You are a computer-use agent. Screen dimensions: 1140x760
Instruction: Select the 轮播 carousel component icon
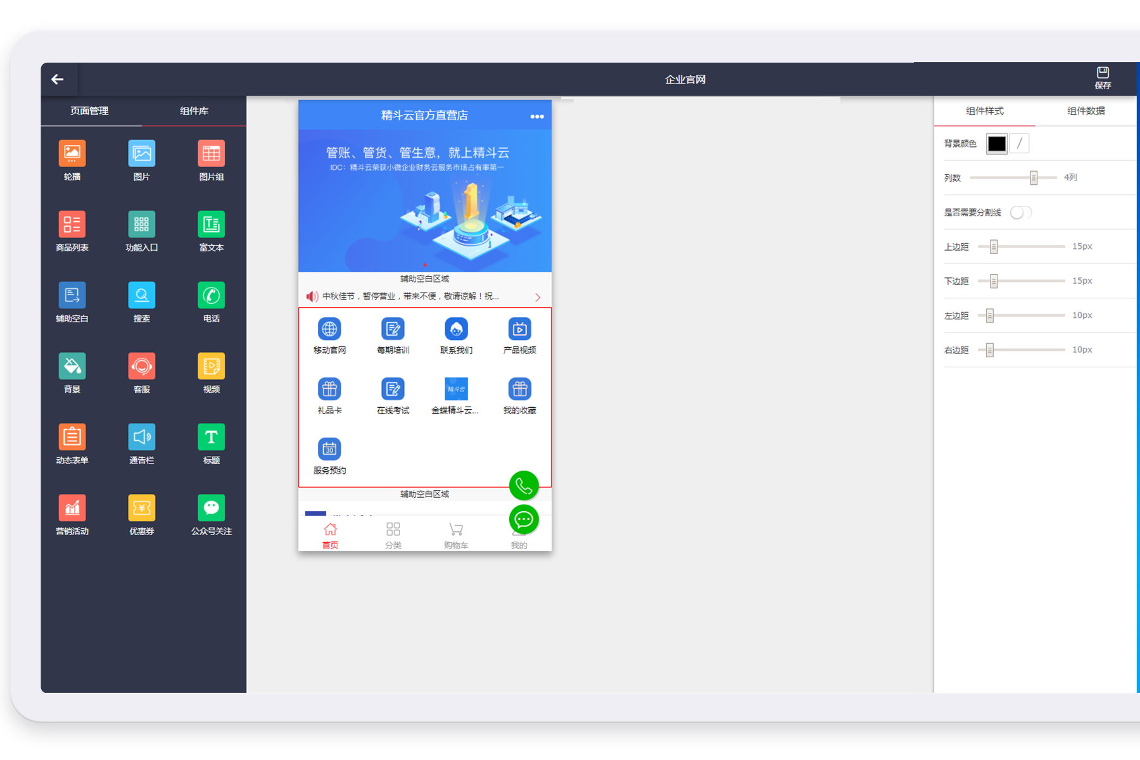[x=72, y=154]
